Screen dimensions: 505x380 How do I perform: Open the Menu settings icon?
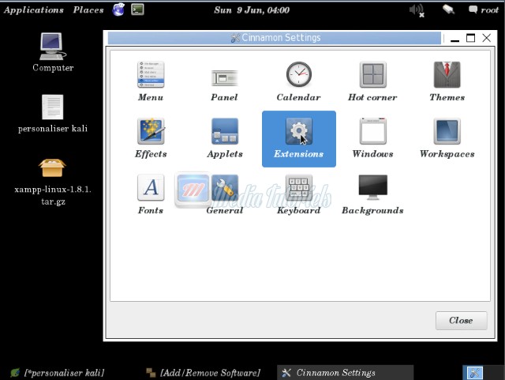(x=151, y=75)
